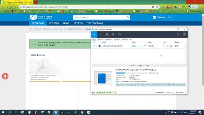Pause all downloads from the toolbar

click(x=107, y=34)
